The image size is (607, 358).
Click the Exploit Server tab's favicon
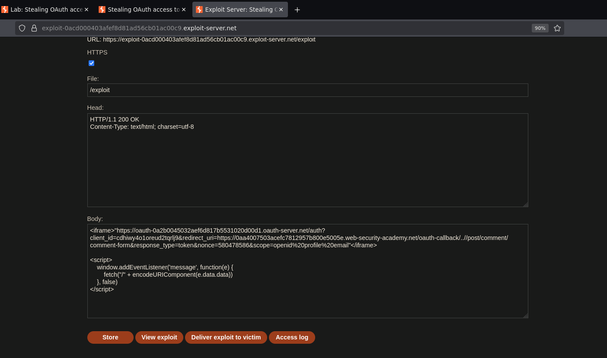tap(199, 10)
